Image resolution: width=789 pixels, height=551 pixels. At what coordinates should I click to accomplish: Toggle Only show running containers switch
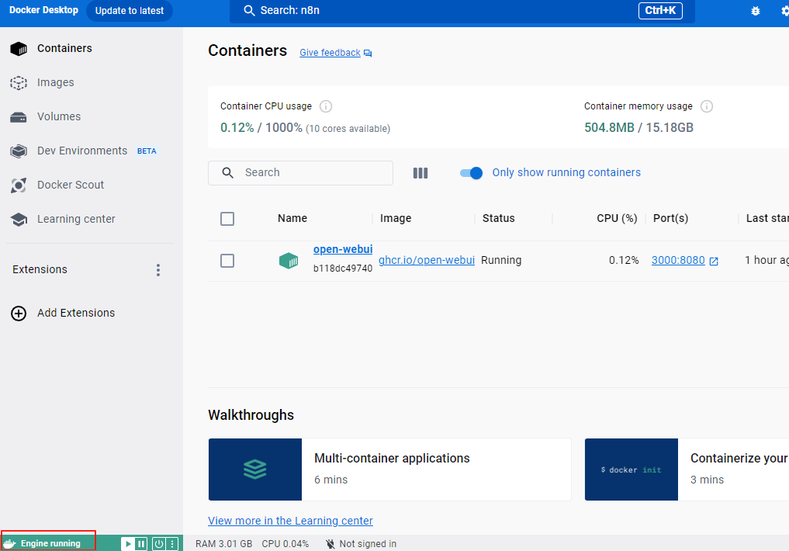click(471, 173)
